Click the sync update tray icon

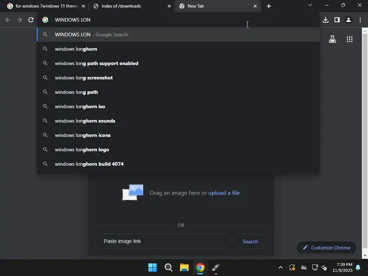click(292, 267)
